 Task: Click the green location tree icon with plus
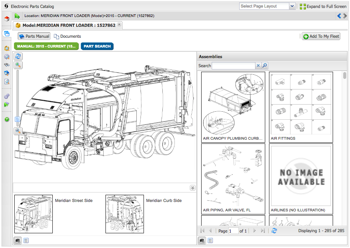(x=17, y=16)
